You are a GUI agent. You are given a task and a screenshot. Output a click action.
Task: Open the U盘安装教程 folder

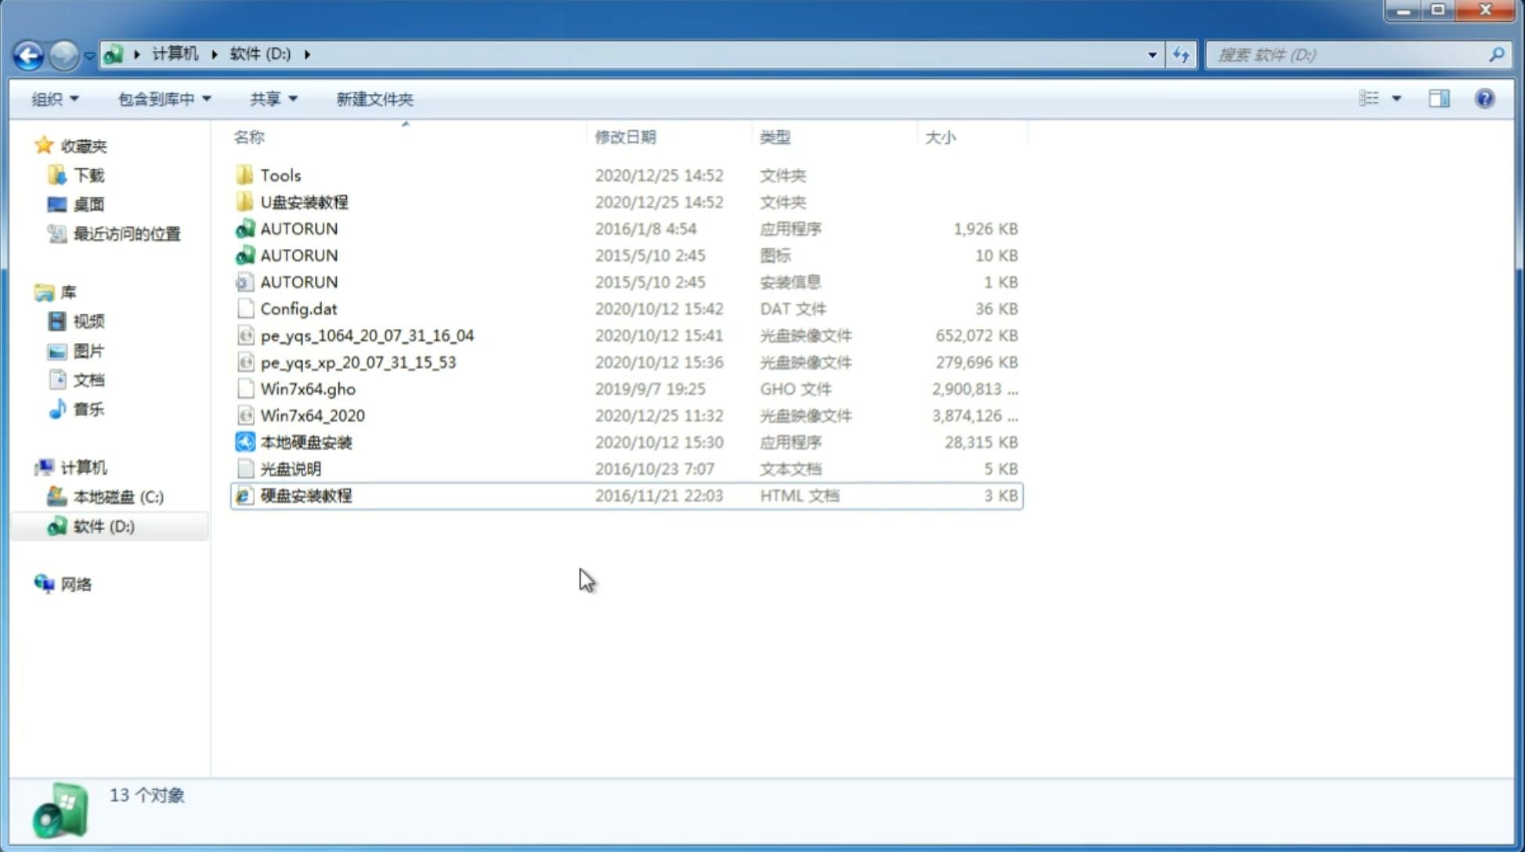[305, 201]
